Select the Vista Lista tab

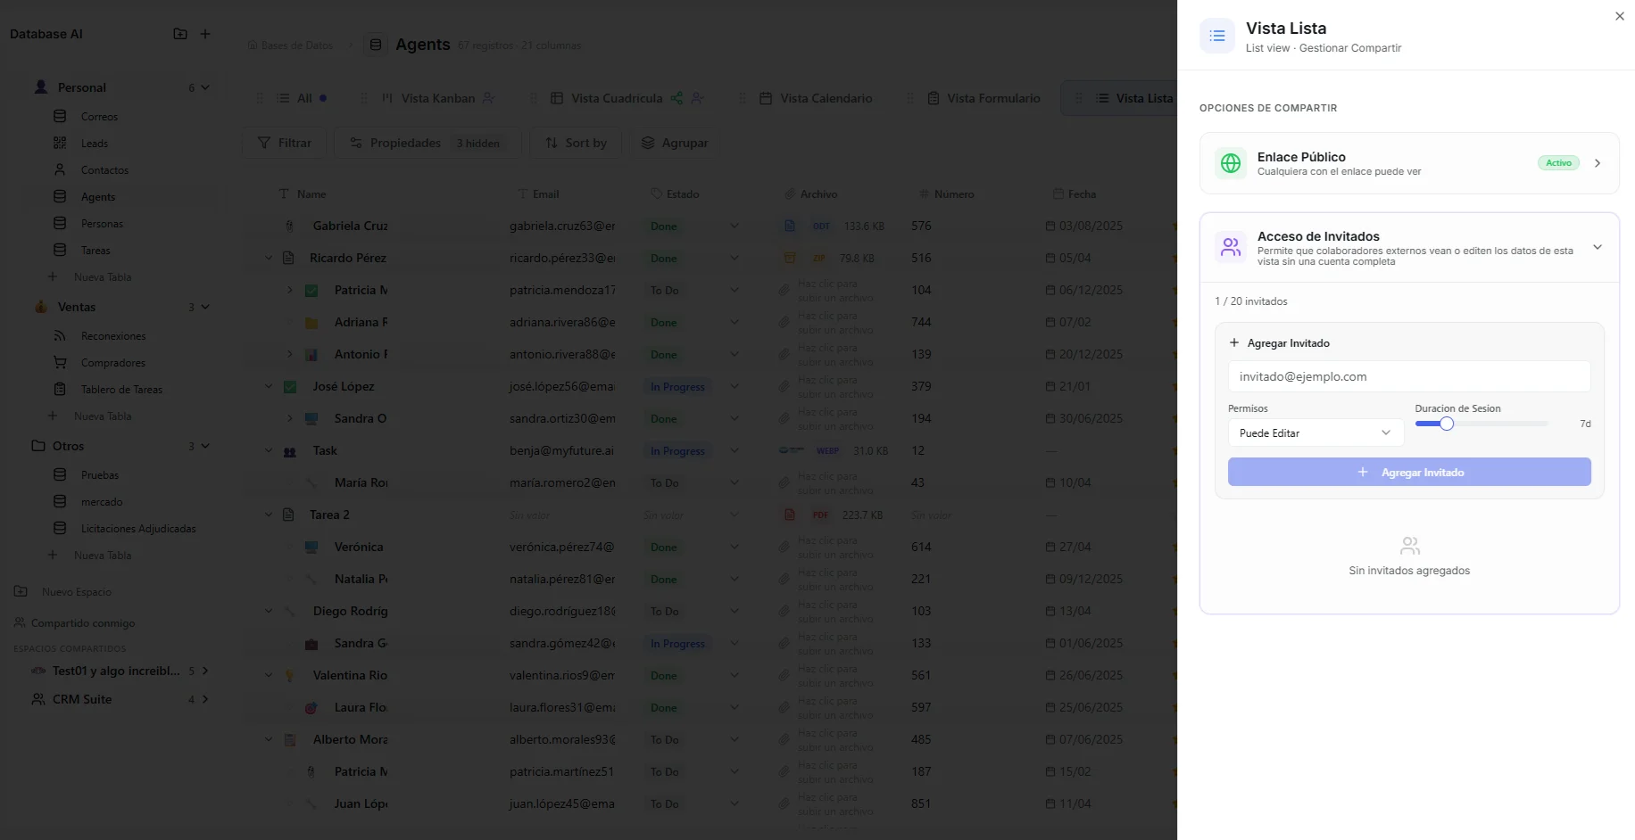pos(1144,98)
